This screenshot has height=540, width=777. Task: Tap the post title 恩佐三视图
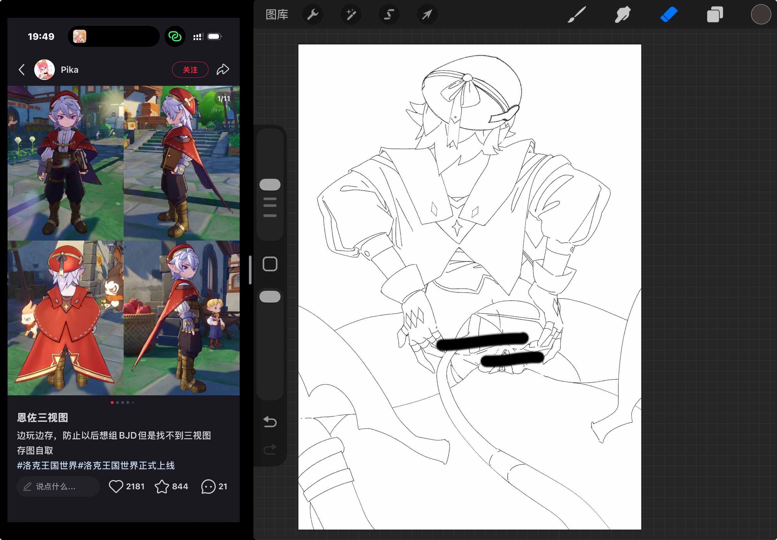coord(42,418)
